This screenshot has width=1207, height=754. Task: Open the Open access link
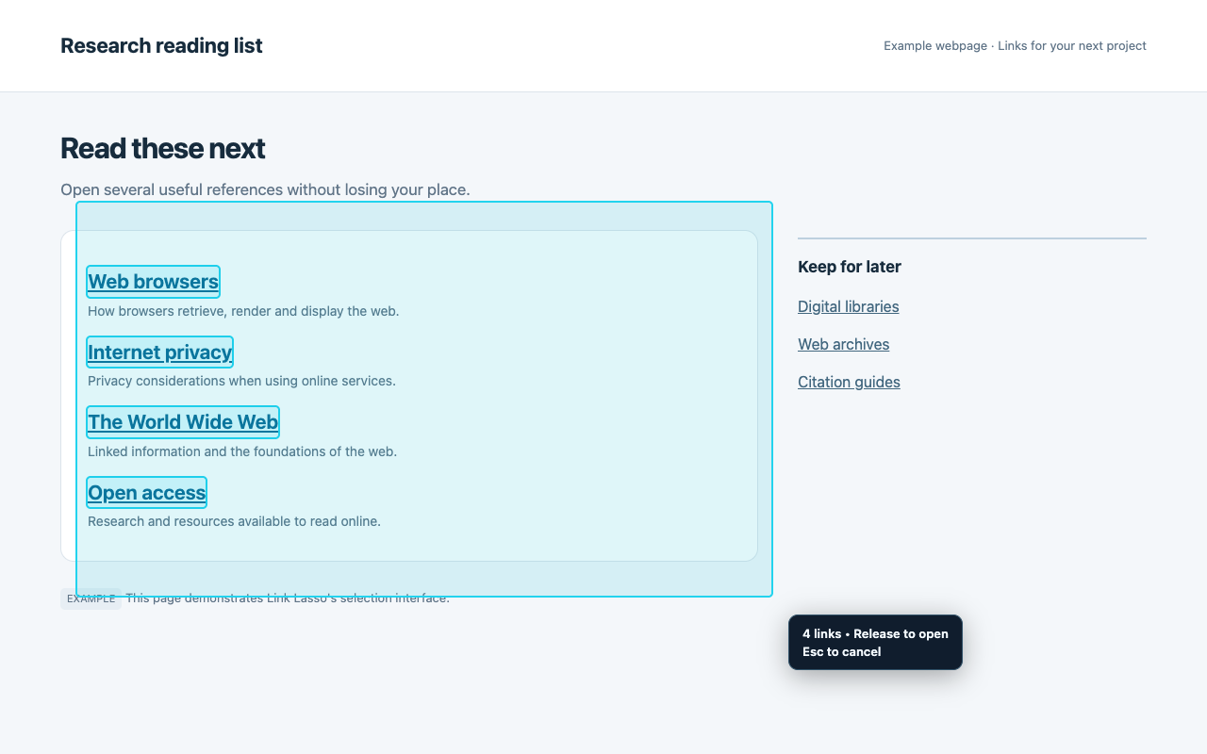coord(146,493)
